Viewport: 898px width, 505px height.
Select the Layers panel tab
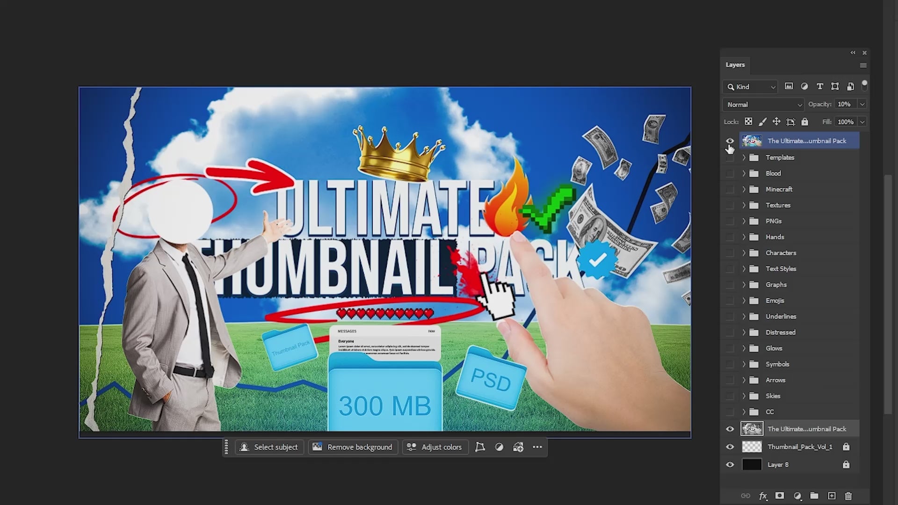pos(735,65)
